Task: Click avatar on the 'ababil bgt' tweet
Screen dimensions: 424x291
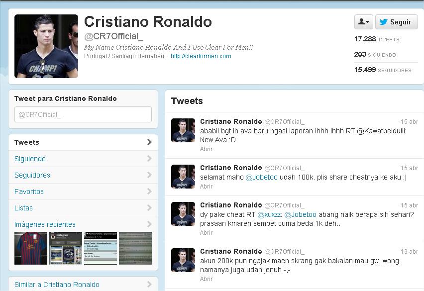Action: [x=183, y=130]
